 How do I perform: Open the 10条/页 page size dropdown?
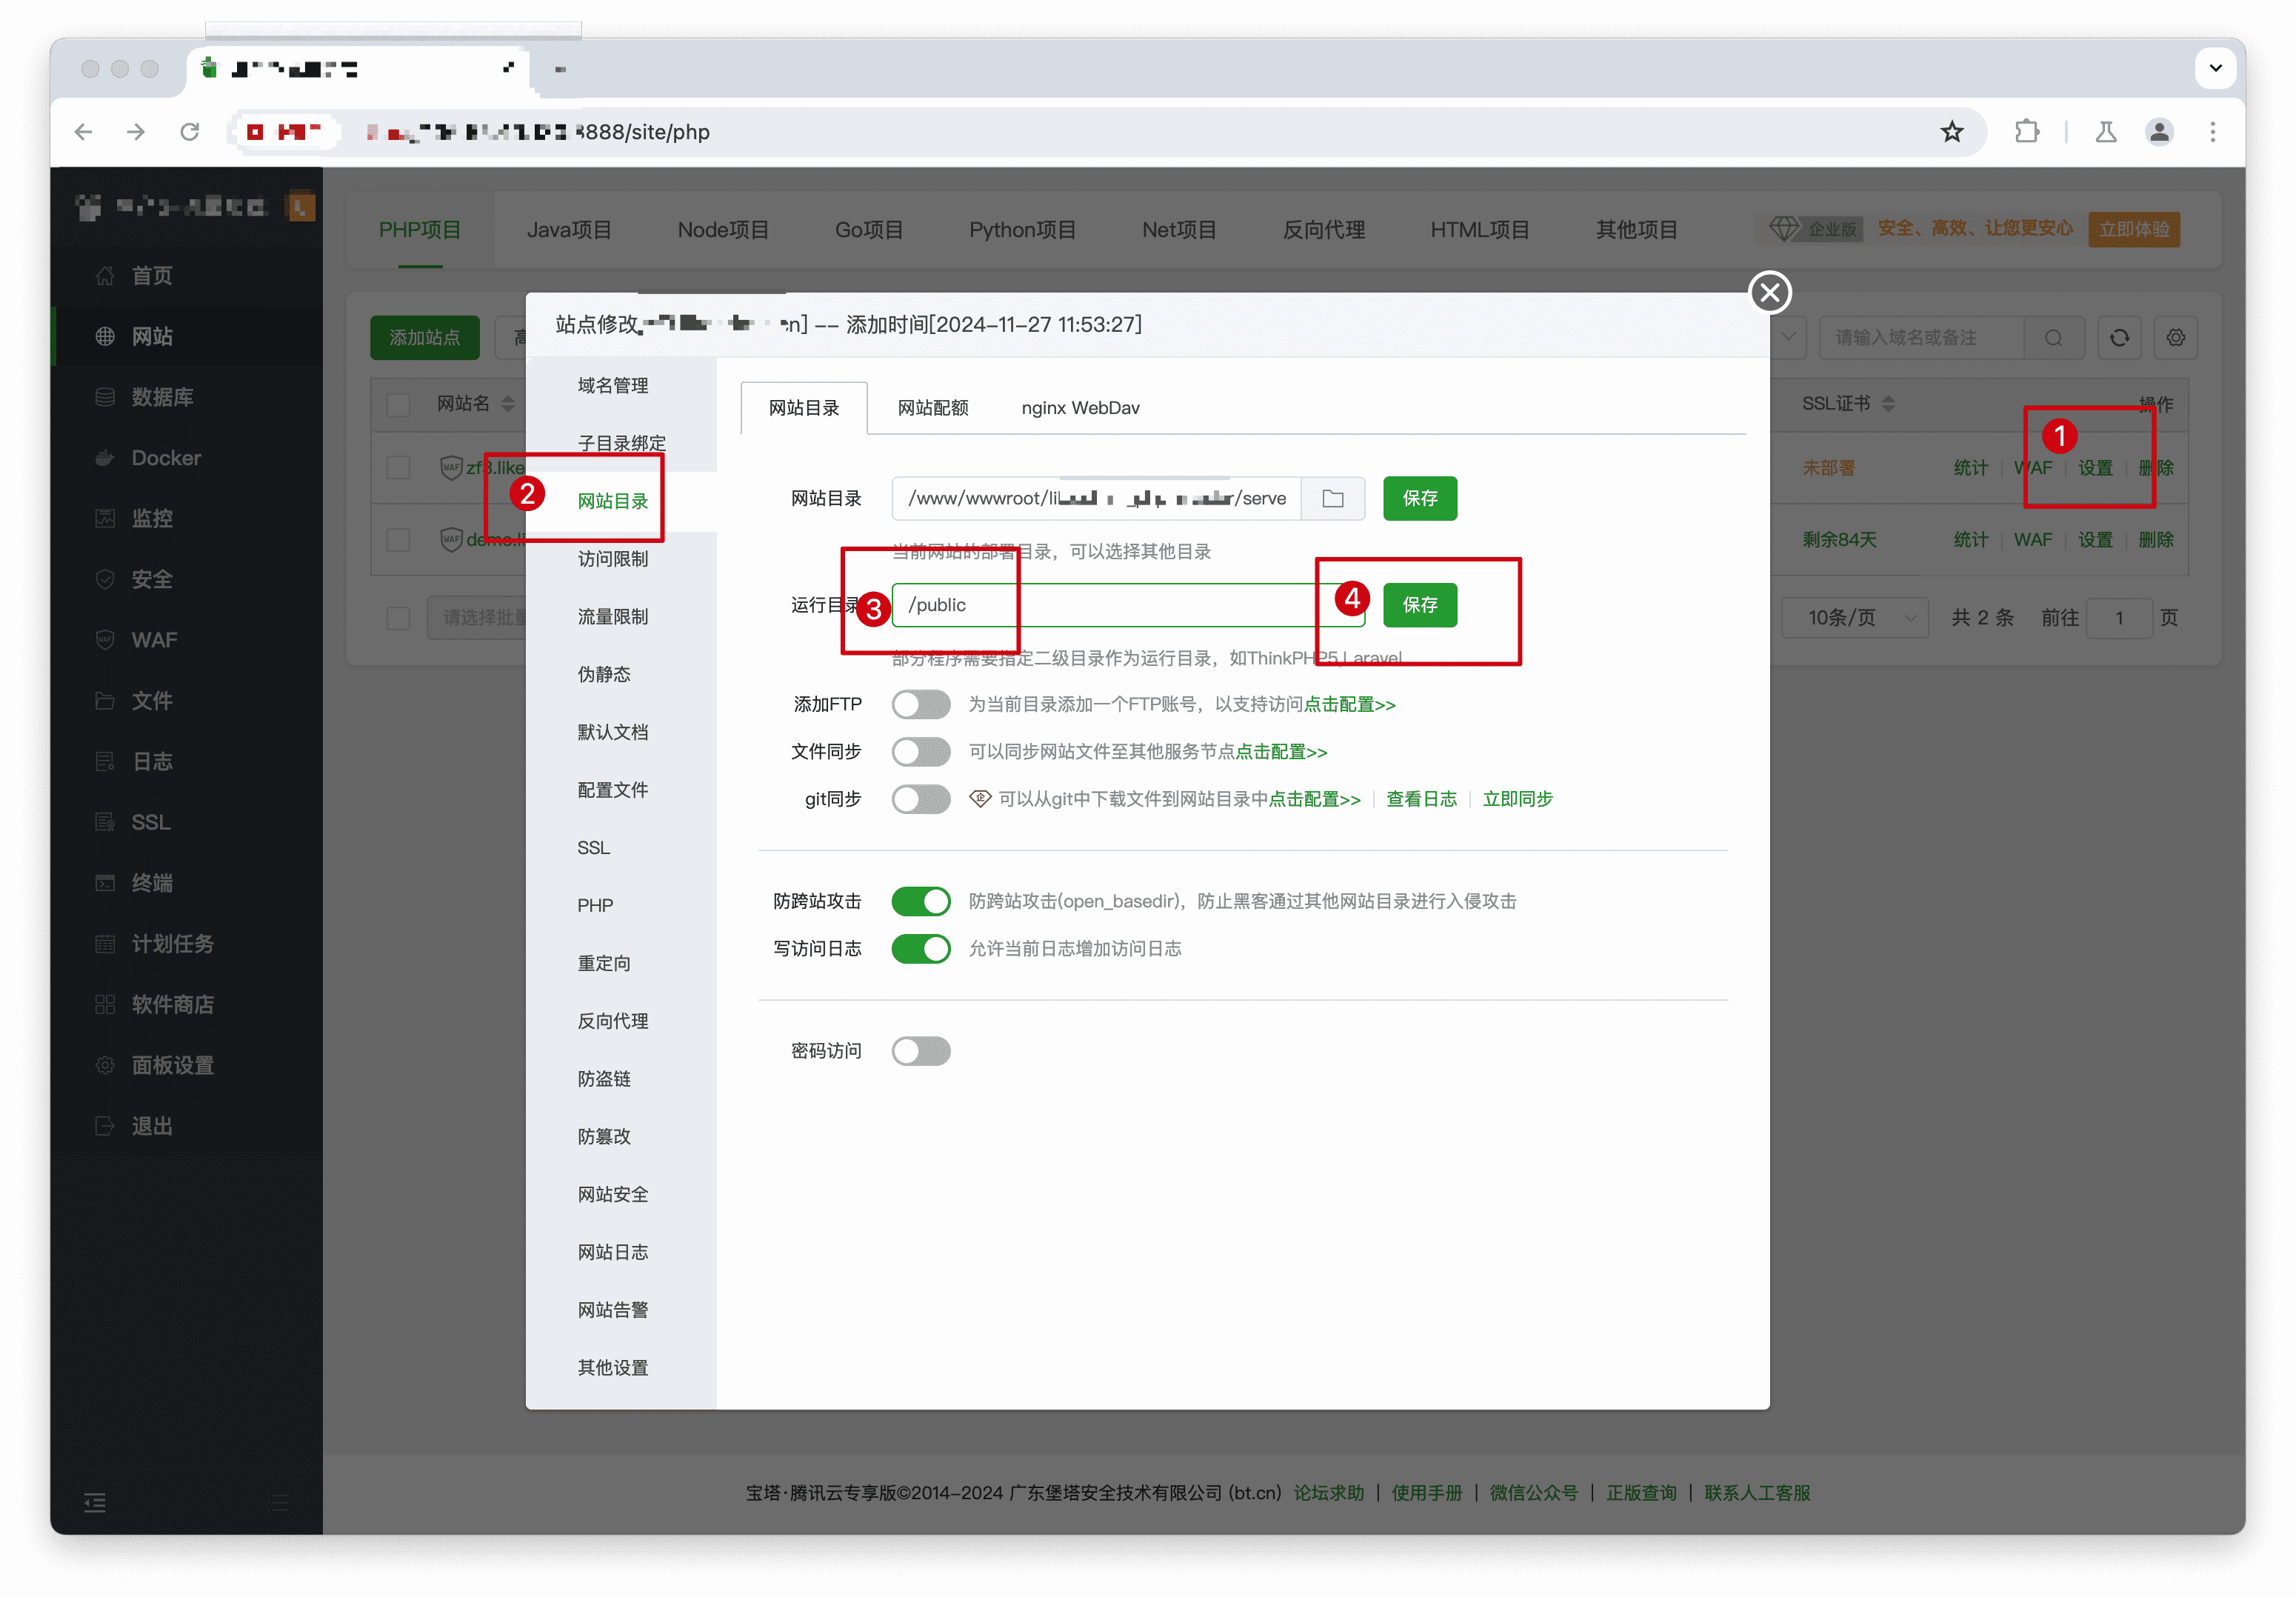1855,618
